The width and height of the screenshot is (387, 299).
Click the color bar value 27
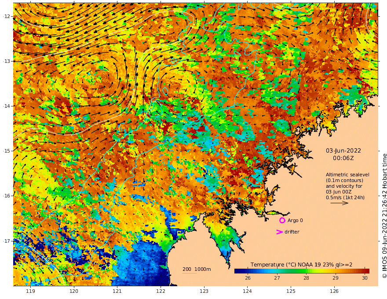277,278
